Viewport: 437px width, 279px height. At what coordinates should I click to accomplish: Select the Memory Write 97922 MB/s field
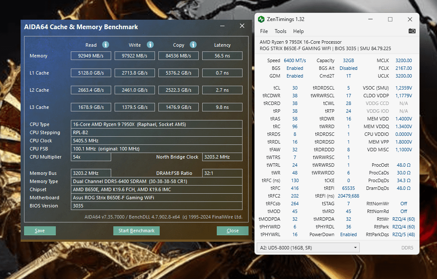(135, 56)
